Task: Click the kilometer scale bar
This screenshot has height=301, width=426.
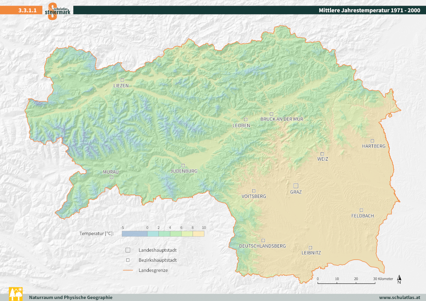Action: [346, 283]
